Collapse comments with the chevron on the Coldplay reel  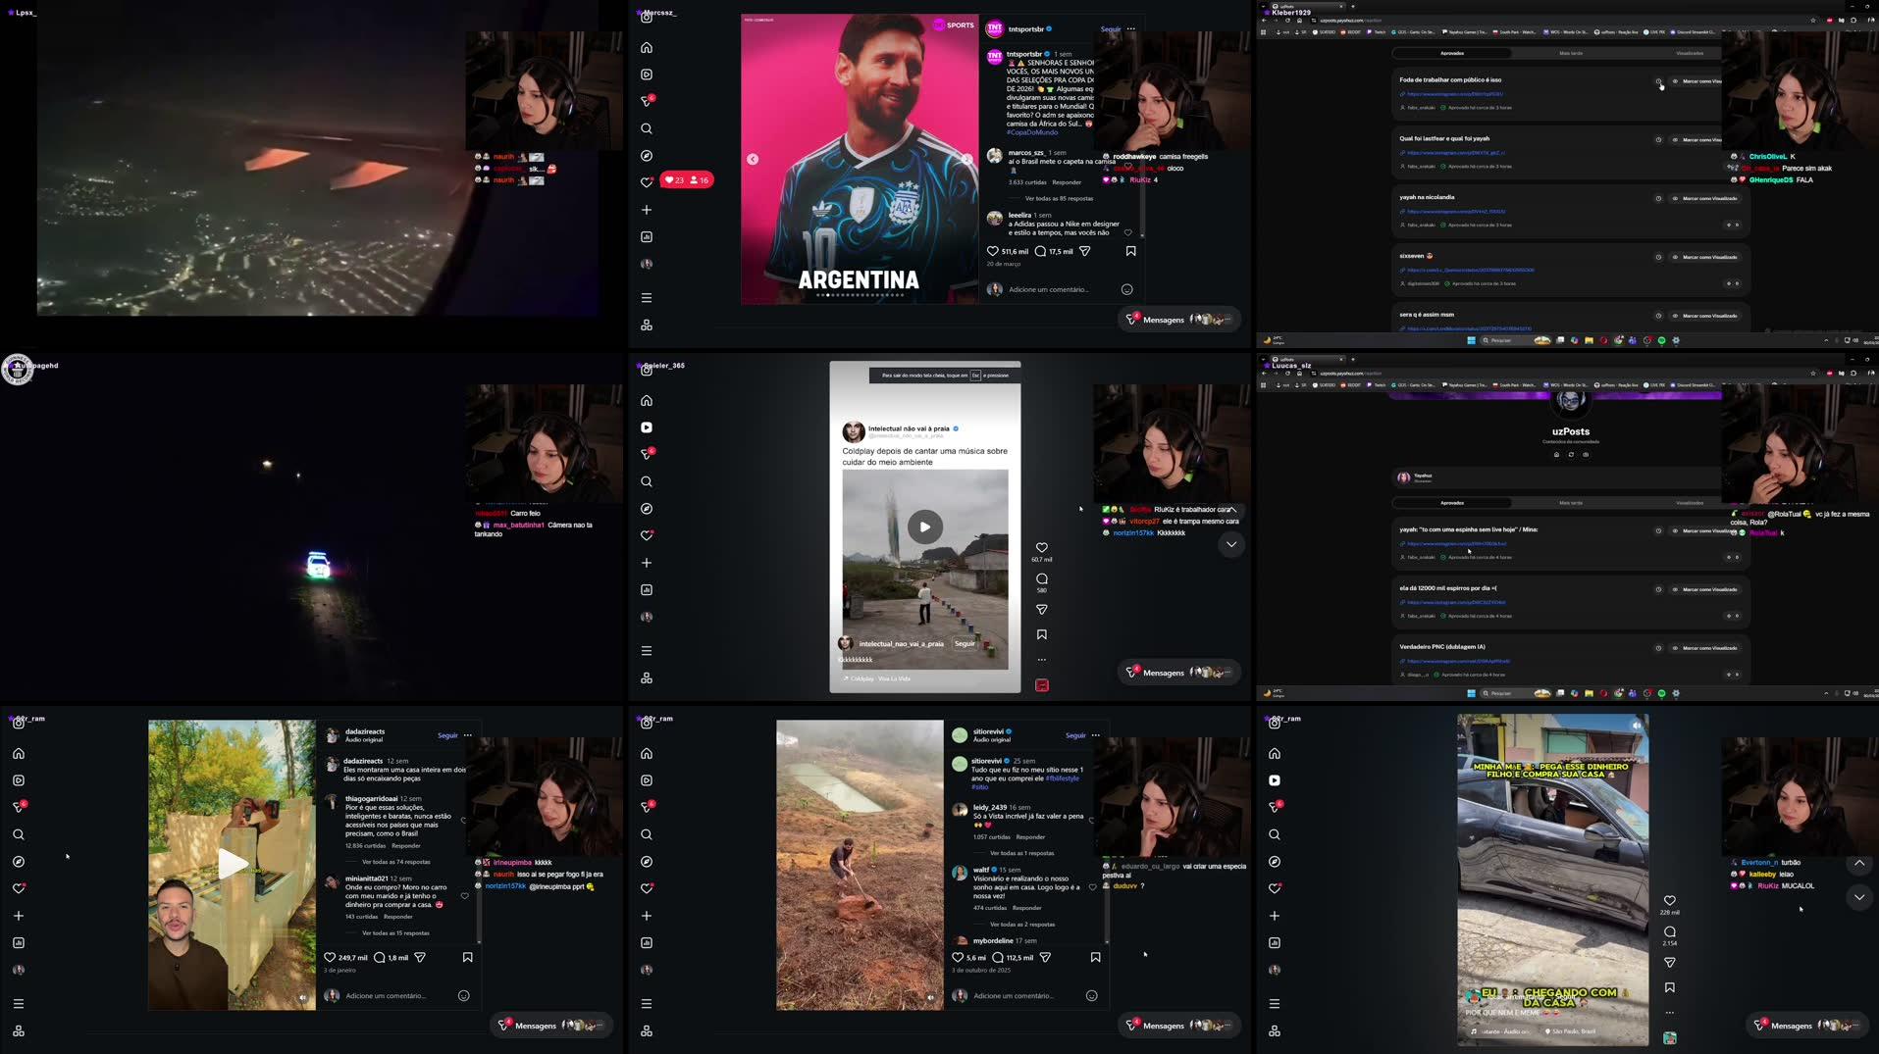coord(1231,544)
